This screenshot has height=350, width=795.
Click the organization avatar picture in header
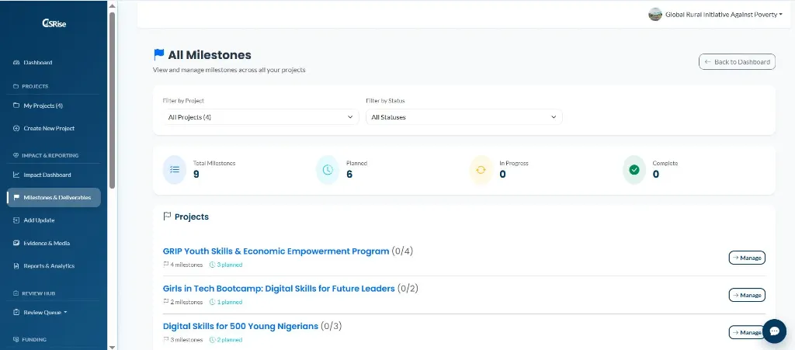pos(655,15)
